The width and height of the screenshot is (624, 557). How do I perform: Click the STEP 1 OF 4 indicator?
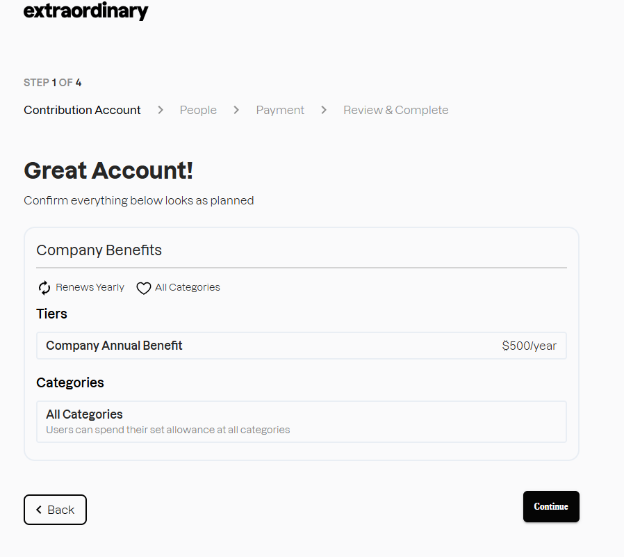[x=53, y=83]
